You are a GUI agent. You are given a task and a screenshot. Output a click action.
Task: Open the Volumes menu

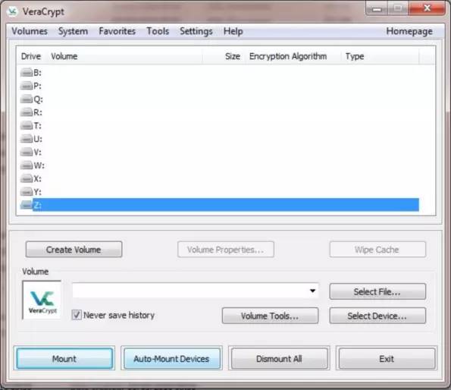click(30, 31)
